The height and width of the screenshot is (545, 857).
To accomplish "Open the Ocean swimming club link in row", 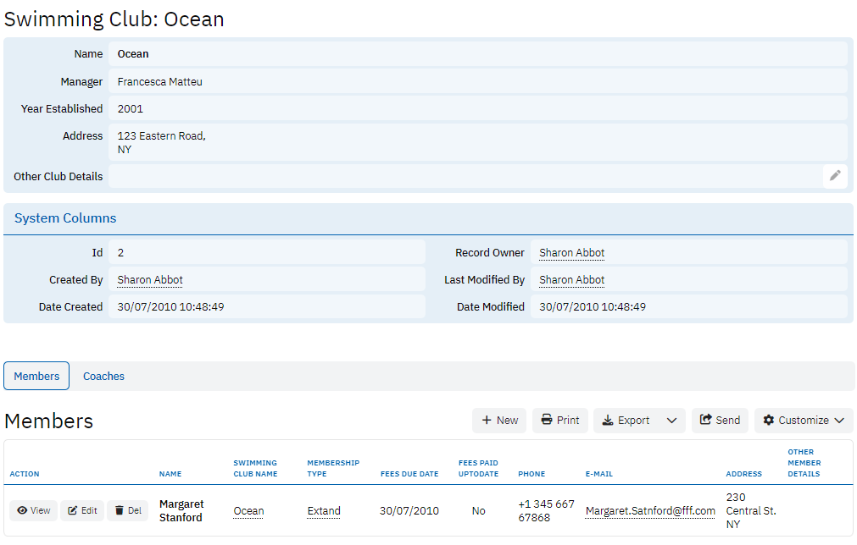I will coord(248,511).
